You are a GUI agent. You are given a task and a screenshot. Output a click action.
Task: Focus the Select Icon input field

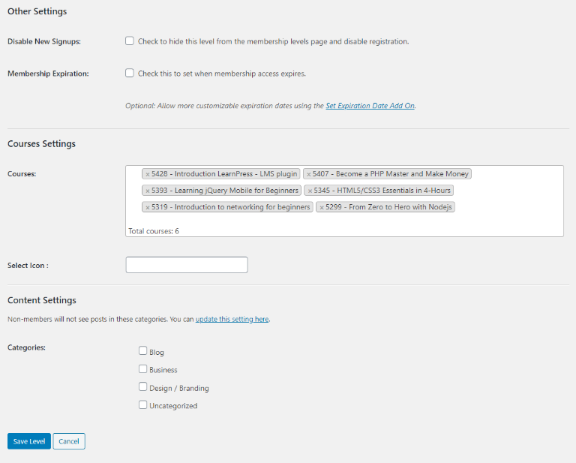tap(187, 265)
